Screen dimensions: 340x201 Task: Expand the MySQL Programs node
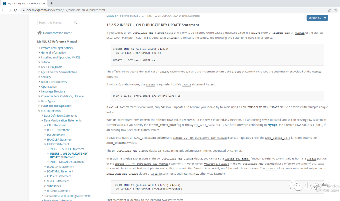coord(39,67)
